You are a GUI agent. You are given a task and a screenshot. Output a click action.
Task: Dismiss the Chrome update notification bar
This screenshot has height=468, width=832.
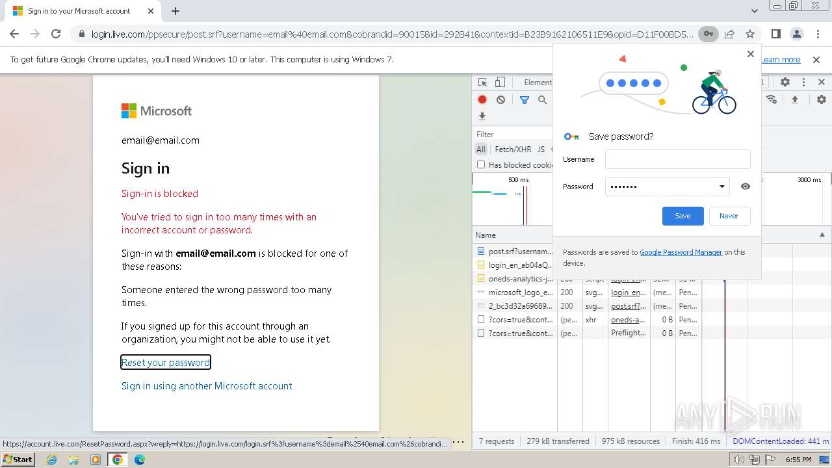tap(816, 59)
